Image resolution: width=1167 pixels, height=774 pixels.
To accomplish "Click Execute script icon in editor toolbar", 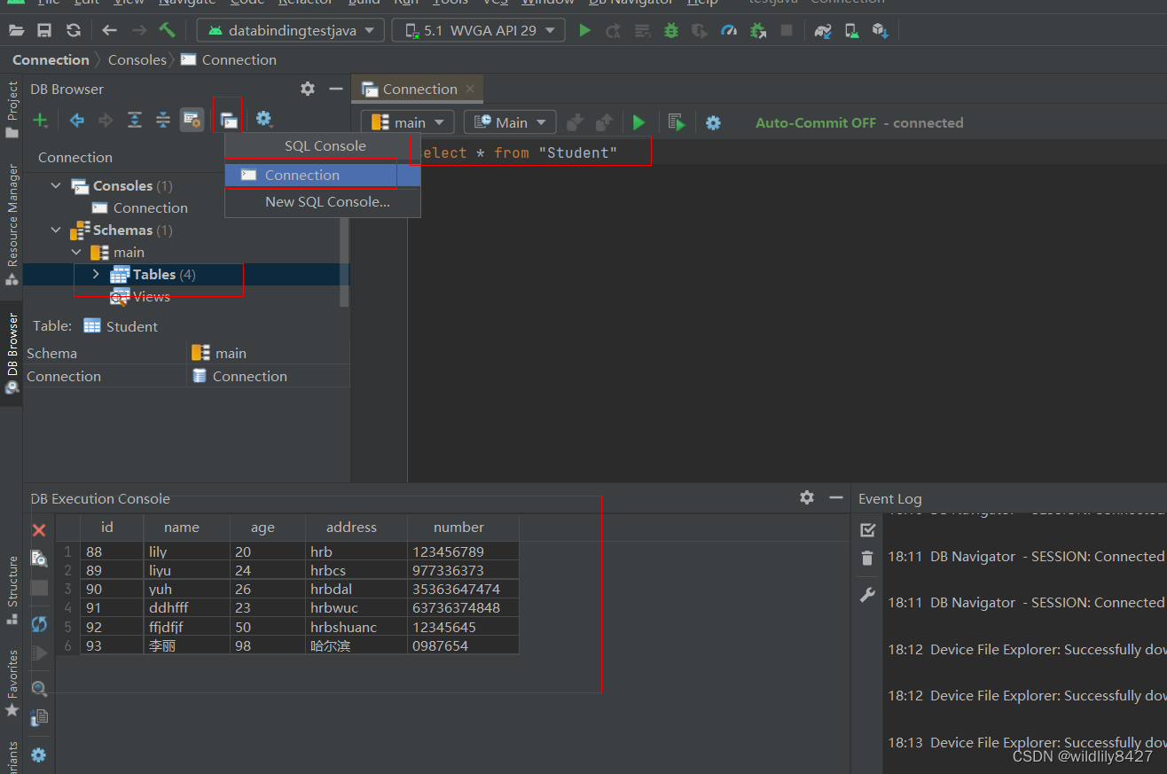I will pos(677,122).
